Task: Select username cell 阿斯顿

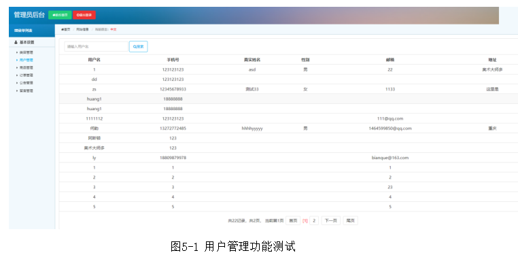Action: click(94, 138)
